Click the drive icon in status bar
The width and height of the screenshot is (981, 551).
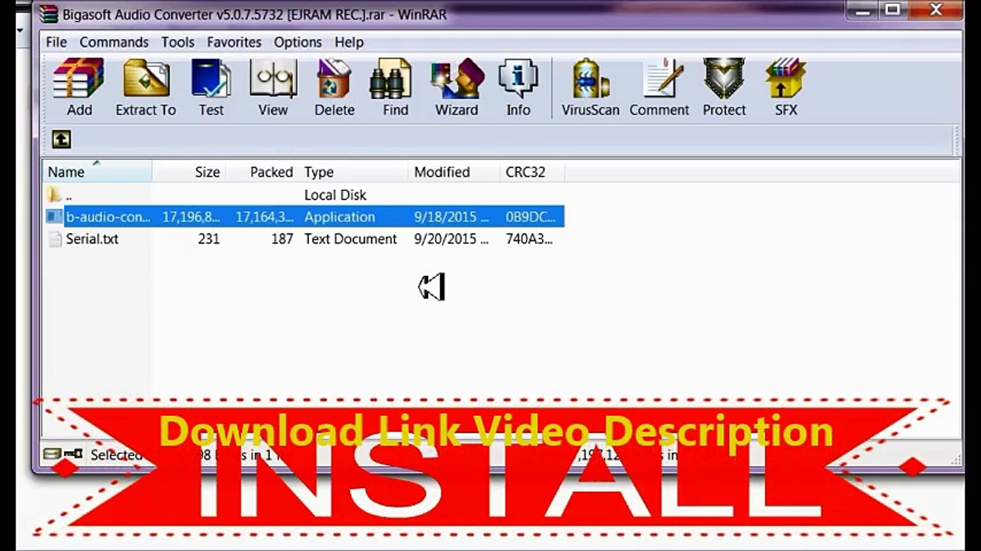(52, 454)
